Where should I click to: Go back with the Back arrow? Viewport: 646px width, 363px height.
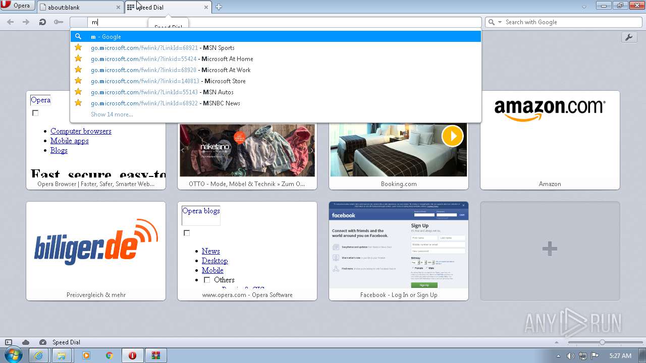pos(11,22)
